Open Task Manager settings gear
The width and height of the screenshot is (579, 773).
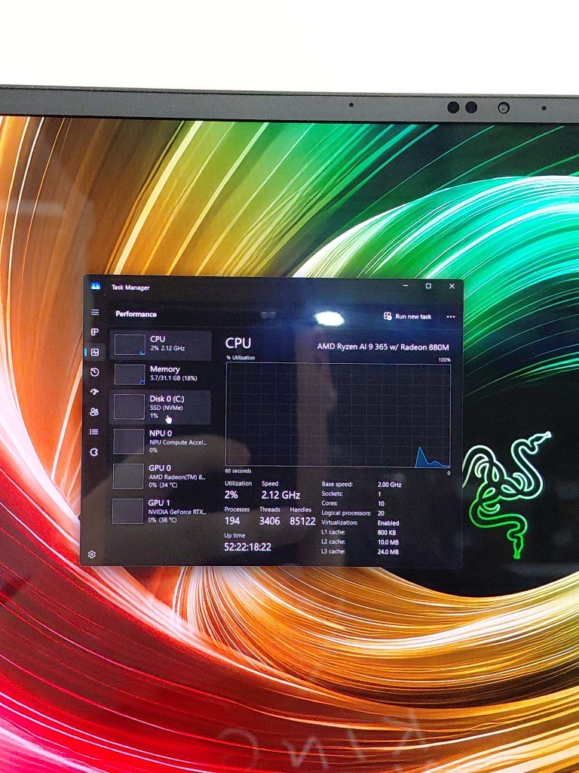[91, 555]
